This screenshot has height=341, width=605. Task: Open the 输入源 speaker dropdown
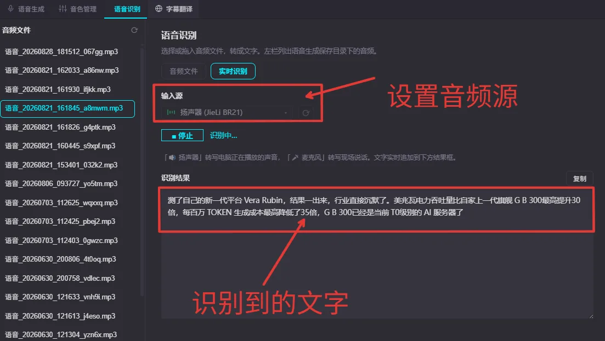click(227, 112)
